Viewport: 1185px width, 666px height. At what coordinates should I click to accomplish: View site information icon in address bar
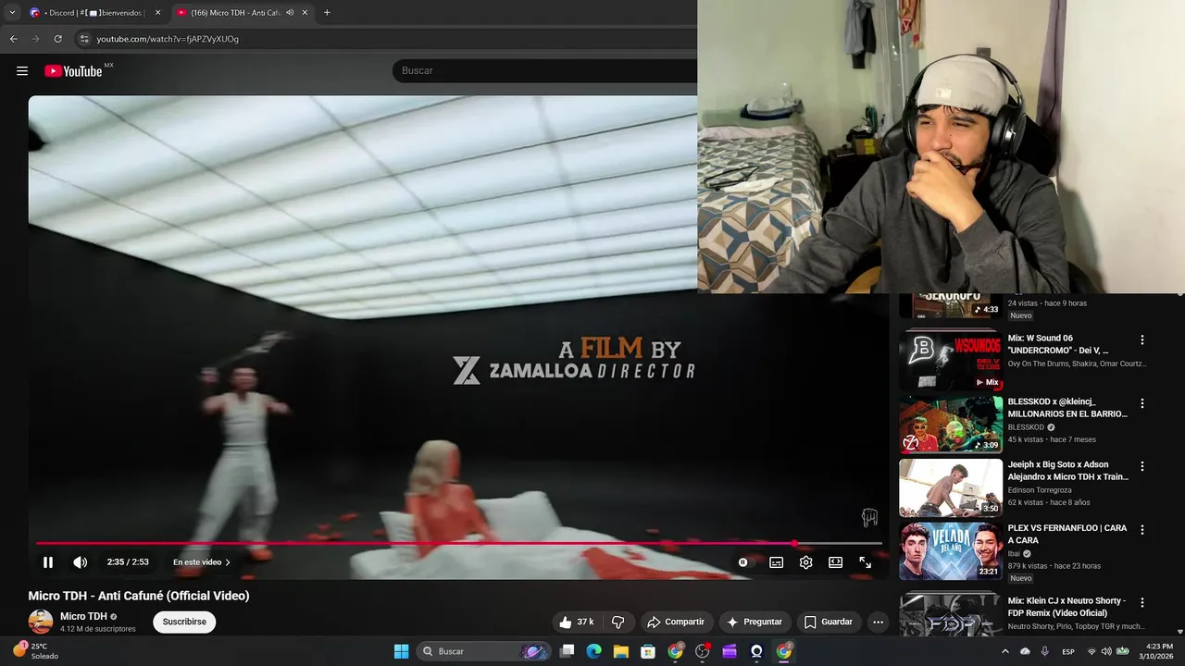pyautogui.click(x=84, y=39)
